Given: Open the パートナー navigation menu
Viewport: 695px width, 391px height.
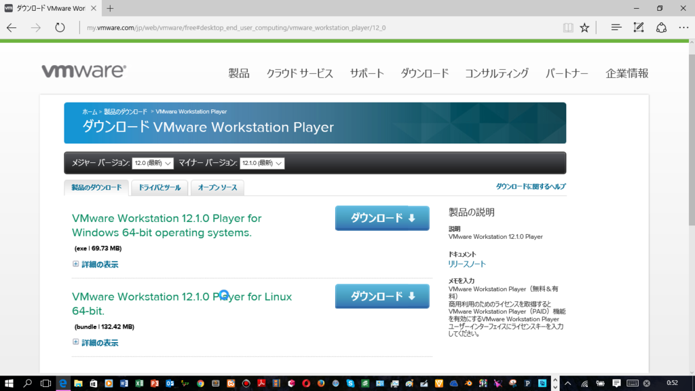Looking at the screenshot, I should coord(567,73).
